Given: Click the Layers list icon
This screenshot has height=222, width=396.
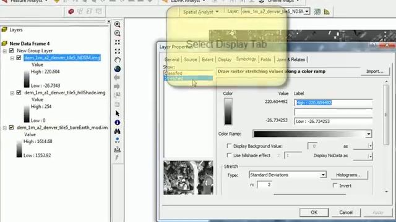Looking at the screenshot, I should pyautogui.click(x=4, y=30).
